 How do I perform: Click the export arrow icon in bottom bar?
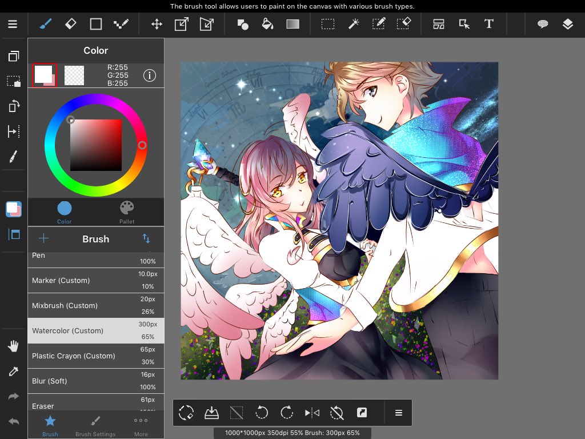pyautogui.click(x=362, y=413)
